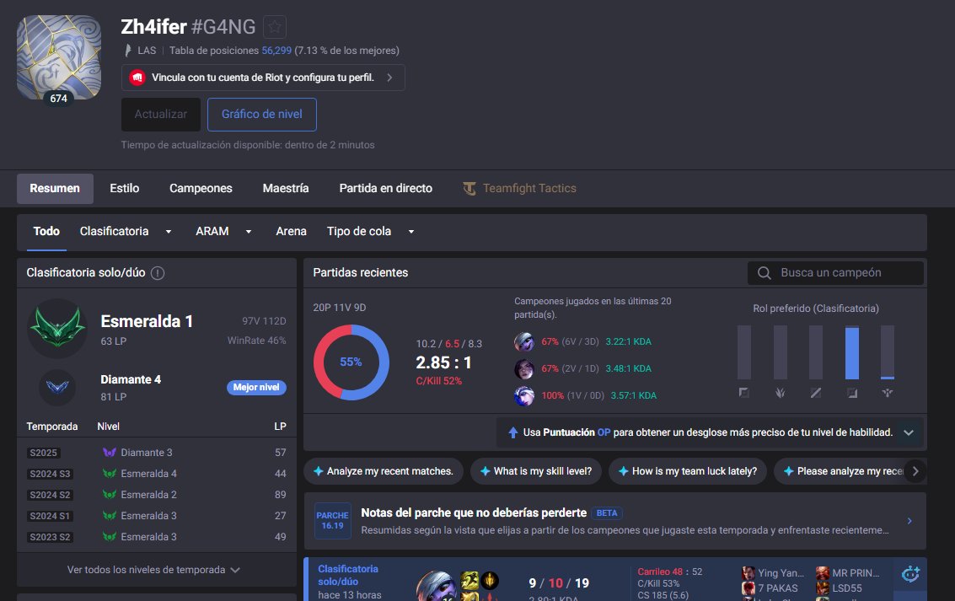Open 7 PAKAS player name in match
955x601 pixels.
[778, 588]
